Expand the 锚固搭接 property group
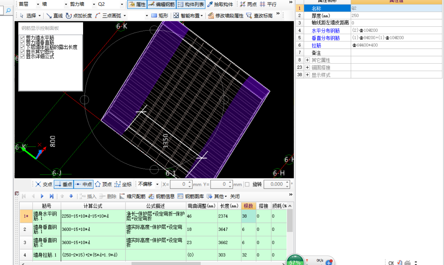The image size is (444, 265). click(307, 67)
